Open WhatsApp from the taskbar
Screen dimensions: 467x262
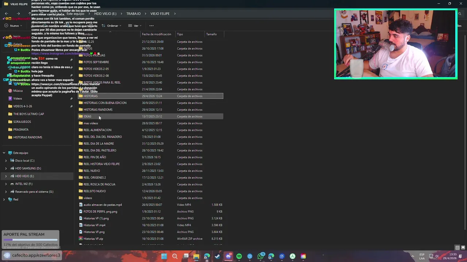260,256
